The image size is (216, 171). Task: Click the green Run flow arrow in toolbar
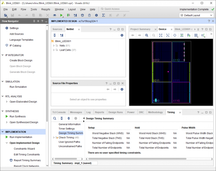[62, 15]
